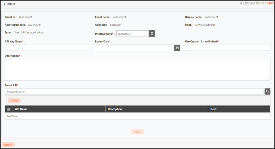The height and width of the screenshot is (149, 275).
Task: Click the API Name column header
Action: 21,109
